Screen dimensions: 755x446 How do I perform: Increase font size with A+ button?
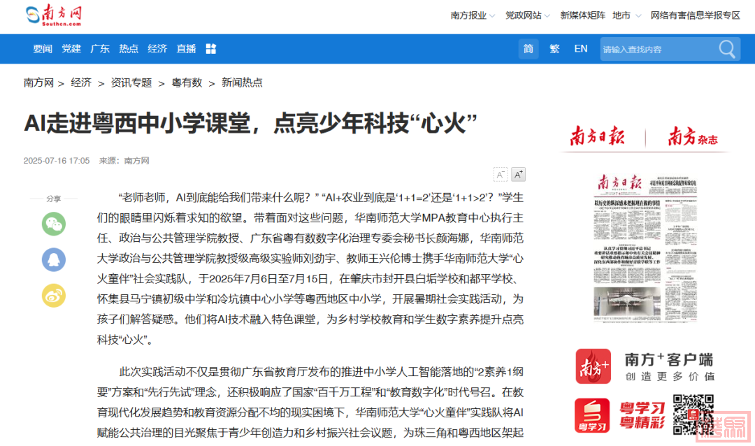[518, 174]
